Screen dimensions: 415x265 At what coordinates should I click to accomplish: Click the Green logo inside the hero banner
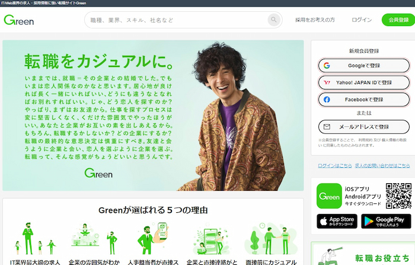98,173
